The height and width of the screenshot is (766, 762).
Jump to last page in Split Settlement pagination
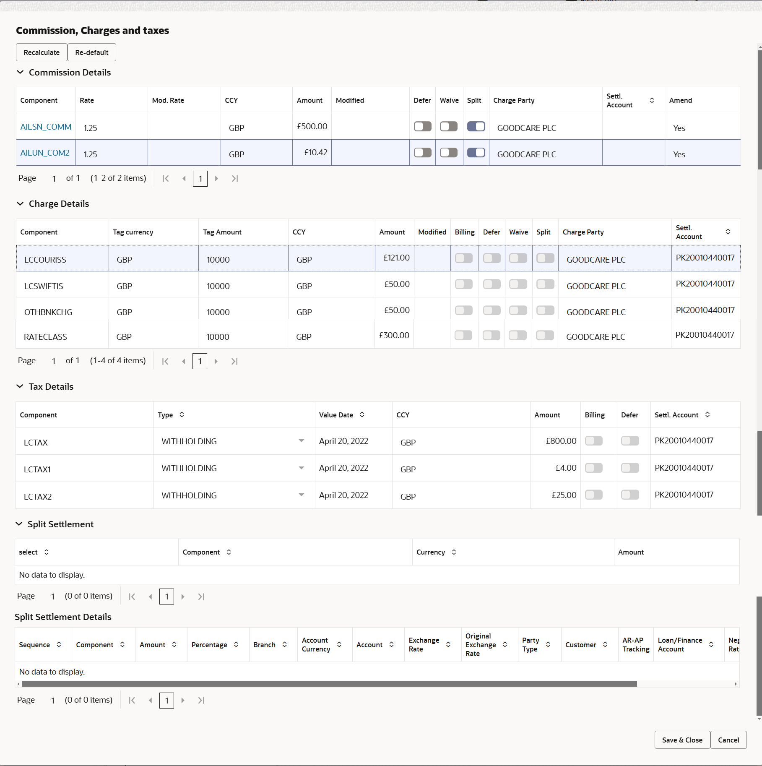click(201, 596)
